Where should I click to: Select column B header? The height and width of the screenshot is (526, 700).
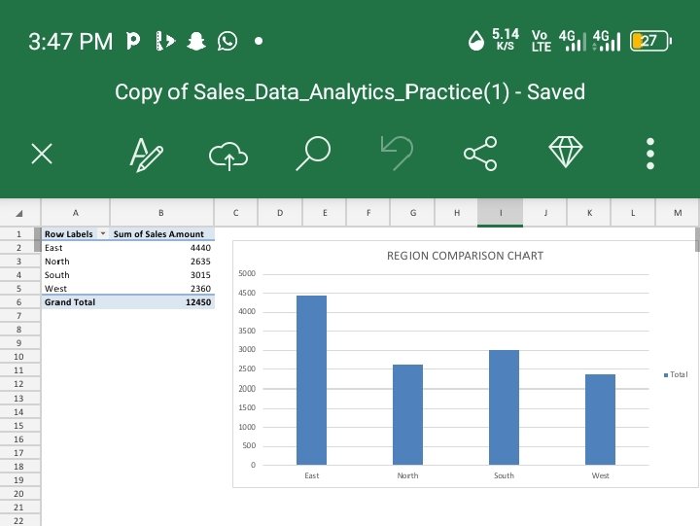161,213
